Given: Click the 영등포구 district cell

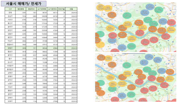Looking at the screenshot, I should 10,44.
